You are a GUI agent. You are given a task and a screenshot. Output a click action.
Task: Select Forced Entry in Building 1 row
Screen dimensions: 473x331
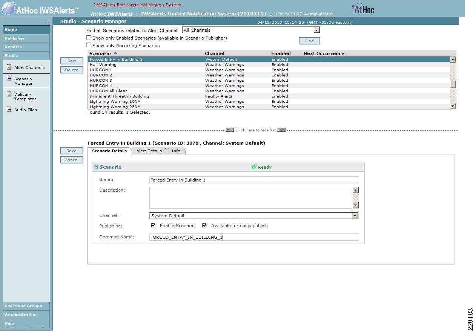click(x=269, y=59)
